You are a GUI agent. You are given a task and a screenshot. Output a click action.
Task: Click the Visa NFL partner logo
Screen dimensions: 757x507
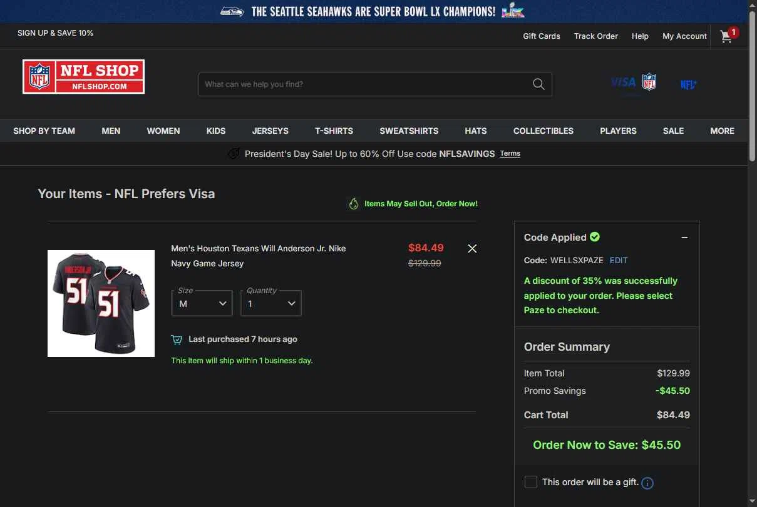633,82
